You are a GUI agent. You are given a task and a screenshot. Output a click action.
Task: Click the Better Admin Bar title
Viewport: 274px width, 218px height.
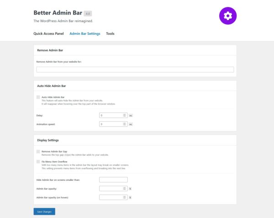[58, 13]
